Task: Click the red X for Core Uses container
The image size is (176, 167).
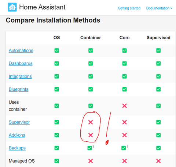Action: pyautogui.click(x=125, y=106)
